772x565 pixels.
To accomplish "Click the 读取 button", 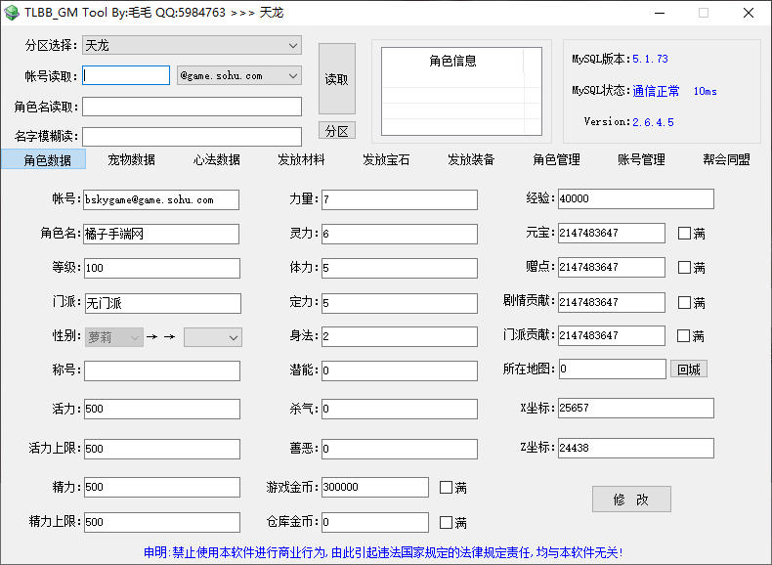I will click(337, 79).
